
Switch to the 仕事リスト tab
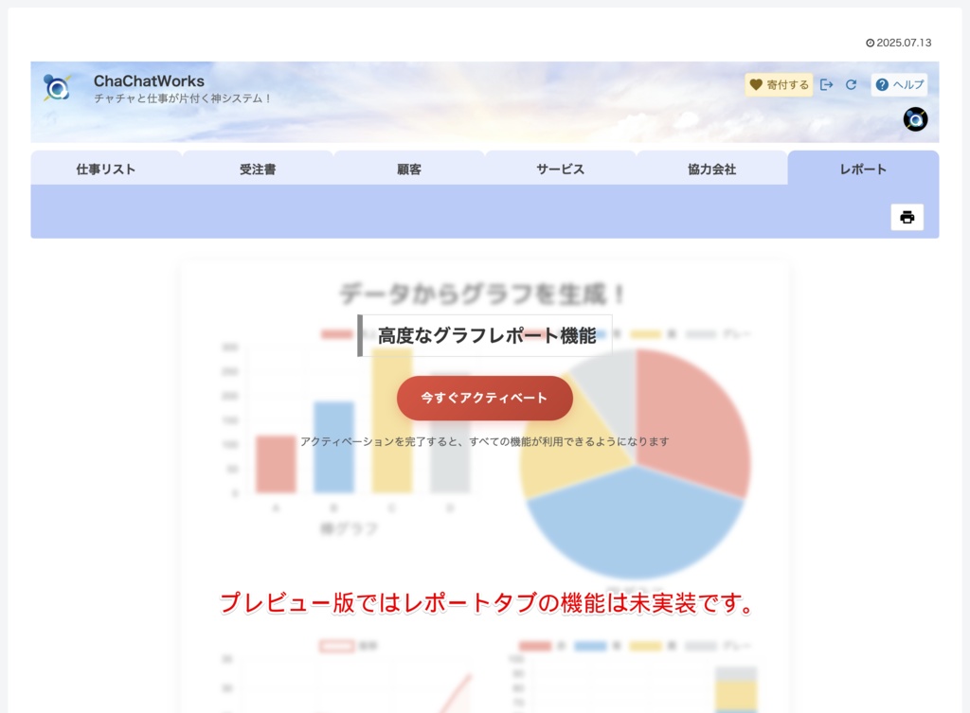point(106,169)
